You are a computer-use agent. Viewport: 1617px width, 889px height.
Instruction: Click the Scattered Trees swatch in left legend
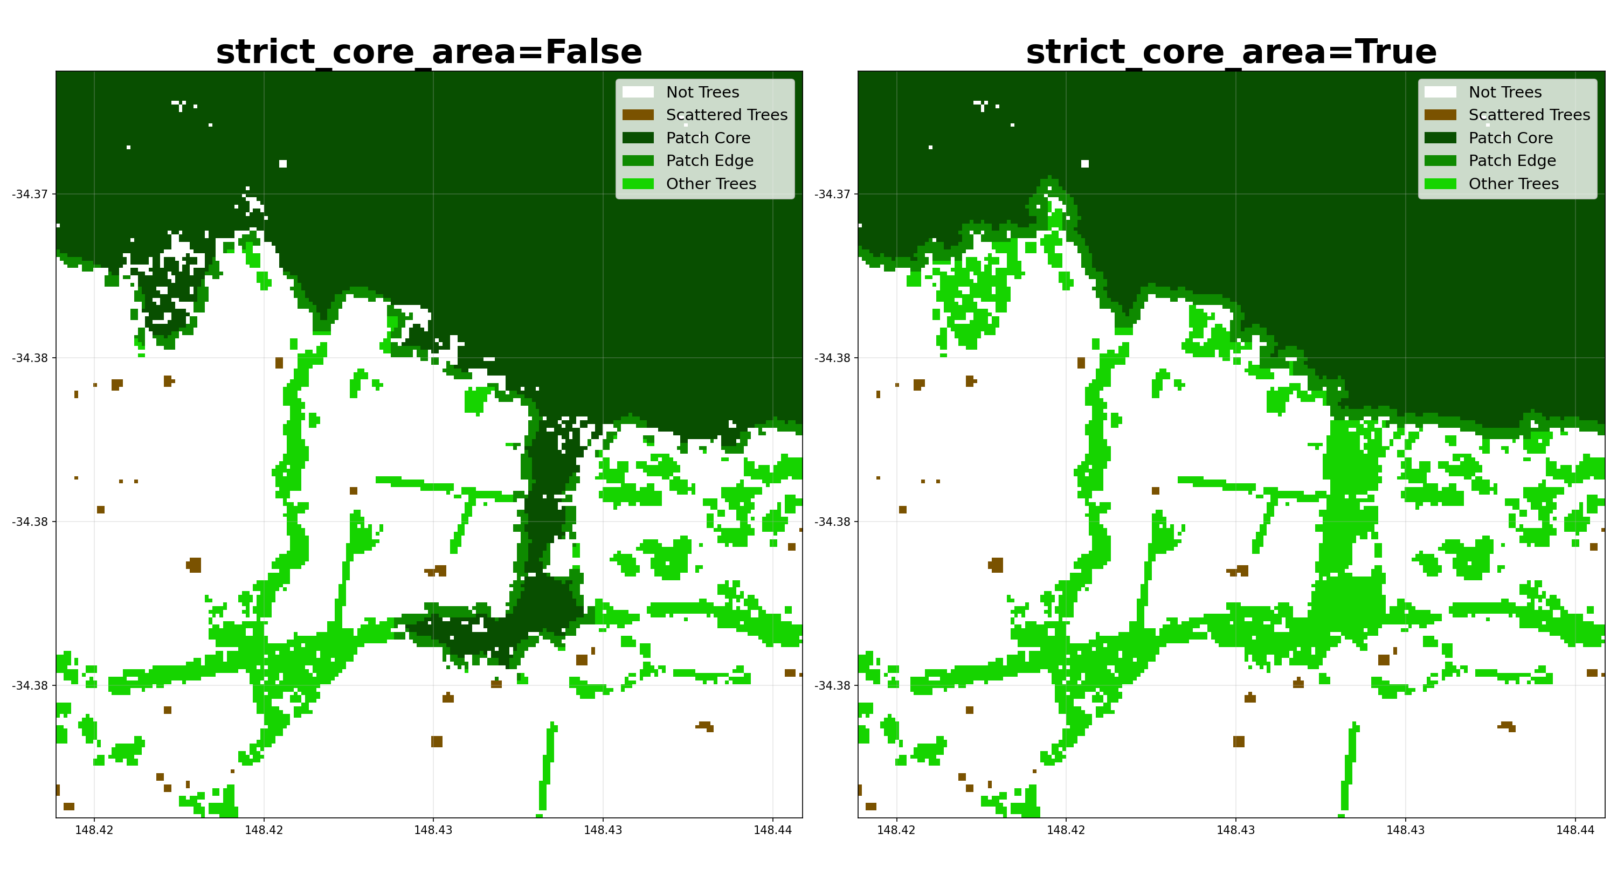tap(638, 115)
